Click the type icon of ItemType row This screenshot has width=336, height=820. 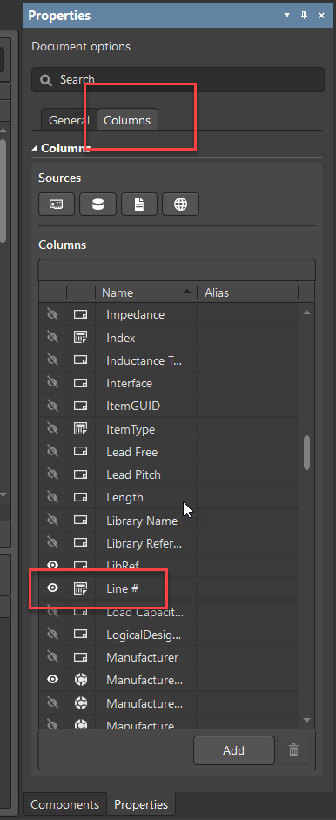pos(80,429)
